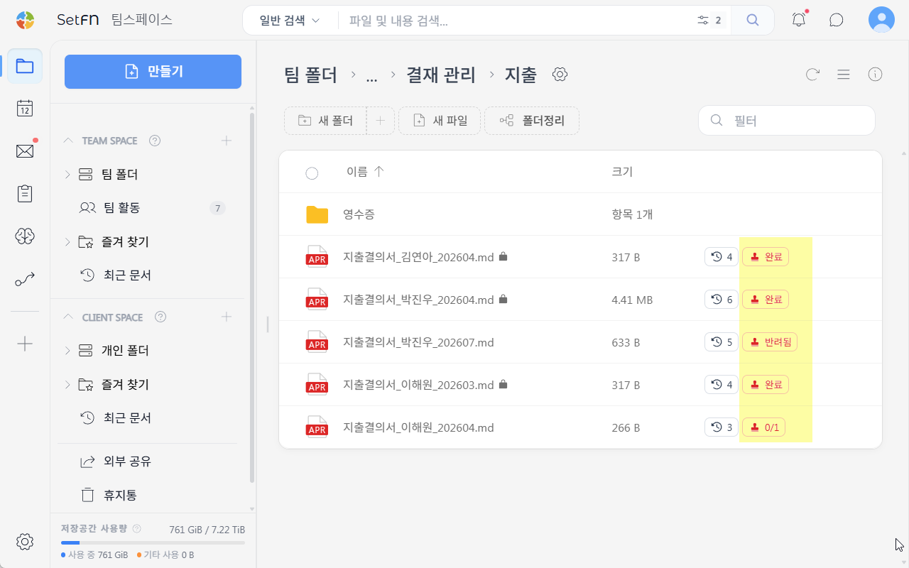Refresh the file list
This screenshot has width=909, height=568.
point(812,75)
